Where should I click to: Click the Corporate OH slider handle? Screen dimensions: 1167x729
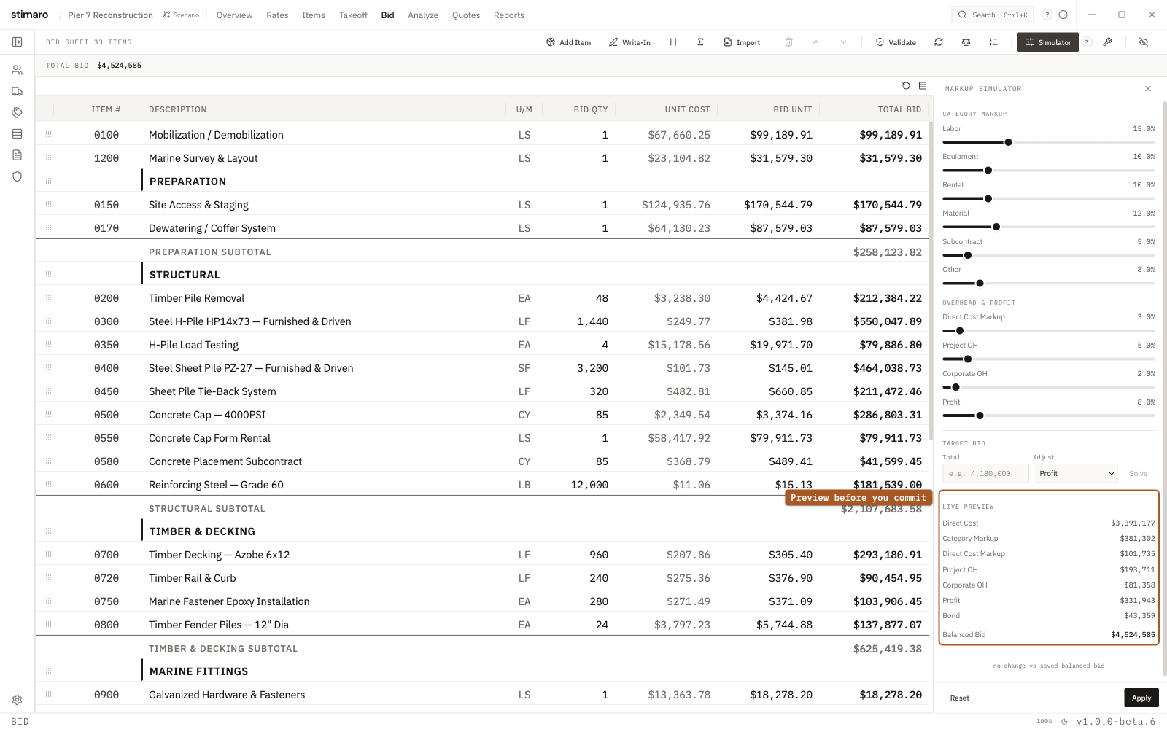955,387
